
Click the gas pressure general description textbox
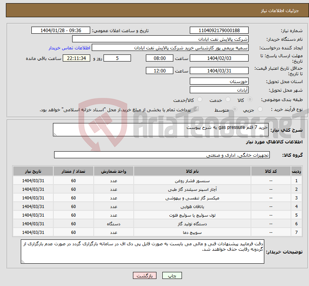(x=161, y=130)
